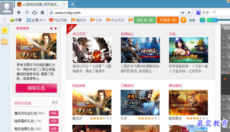Viewport: 230px width, 132px height.
Task: Select rank 7 in right game list
Action: (x=225, y=109)
